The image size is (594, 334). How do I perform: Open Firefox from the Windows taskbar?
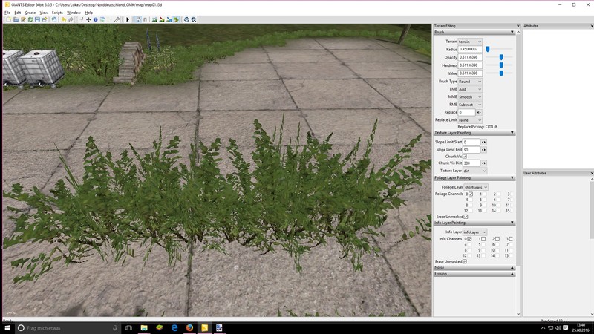[x=189, y=327]
